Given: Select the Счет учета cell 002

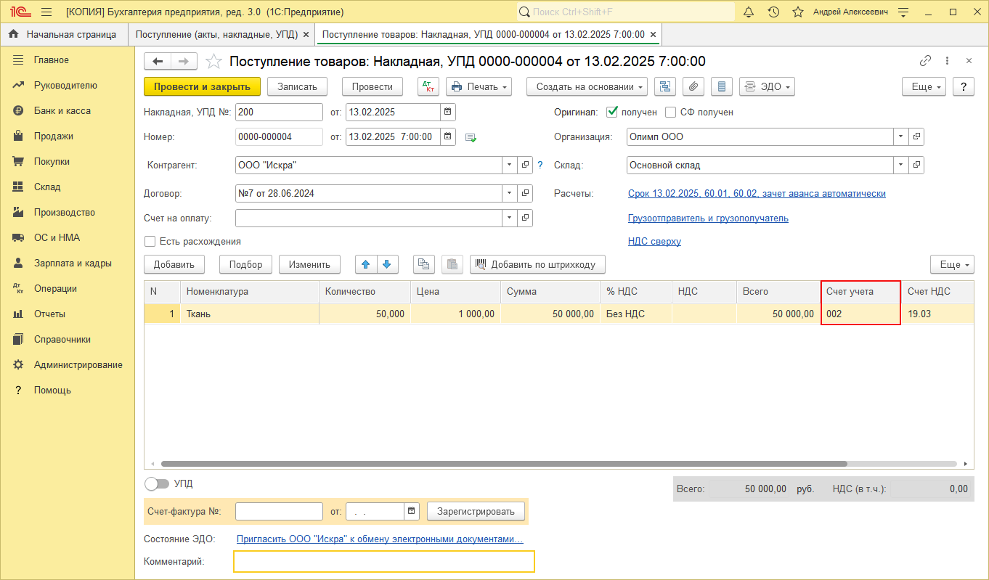Looking at the screenshot, I should (x=860, y=314).
